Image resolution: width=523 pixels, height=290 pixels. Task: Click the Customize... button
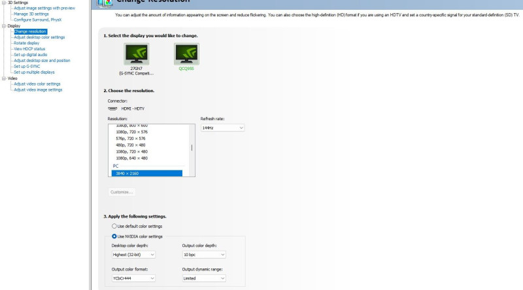click(x=122, y=192)
